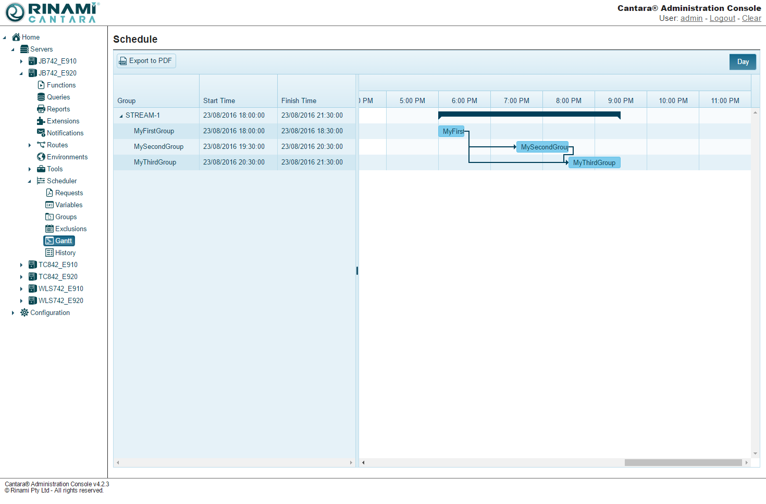Open the Requests tree item
The width and height of the screenshot is (766, 504).
tap(69, 193)
